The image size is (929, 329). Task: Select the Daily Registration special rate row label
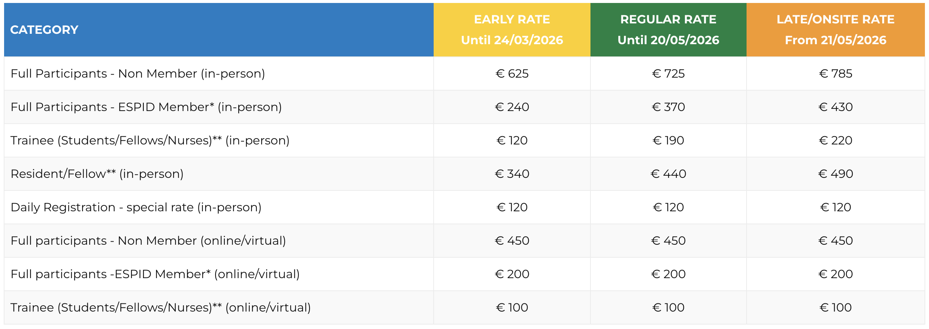pos(136,207)
